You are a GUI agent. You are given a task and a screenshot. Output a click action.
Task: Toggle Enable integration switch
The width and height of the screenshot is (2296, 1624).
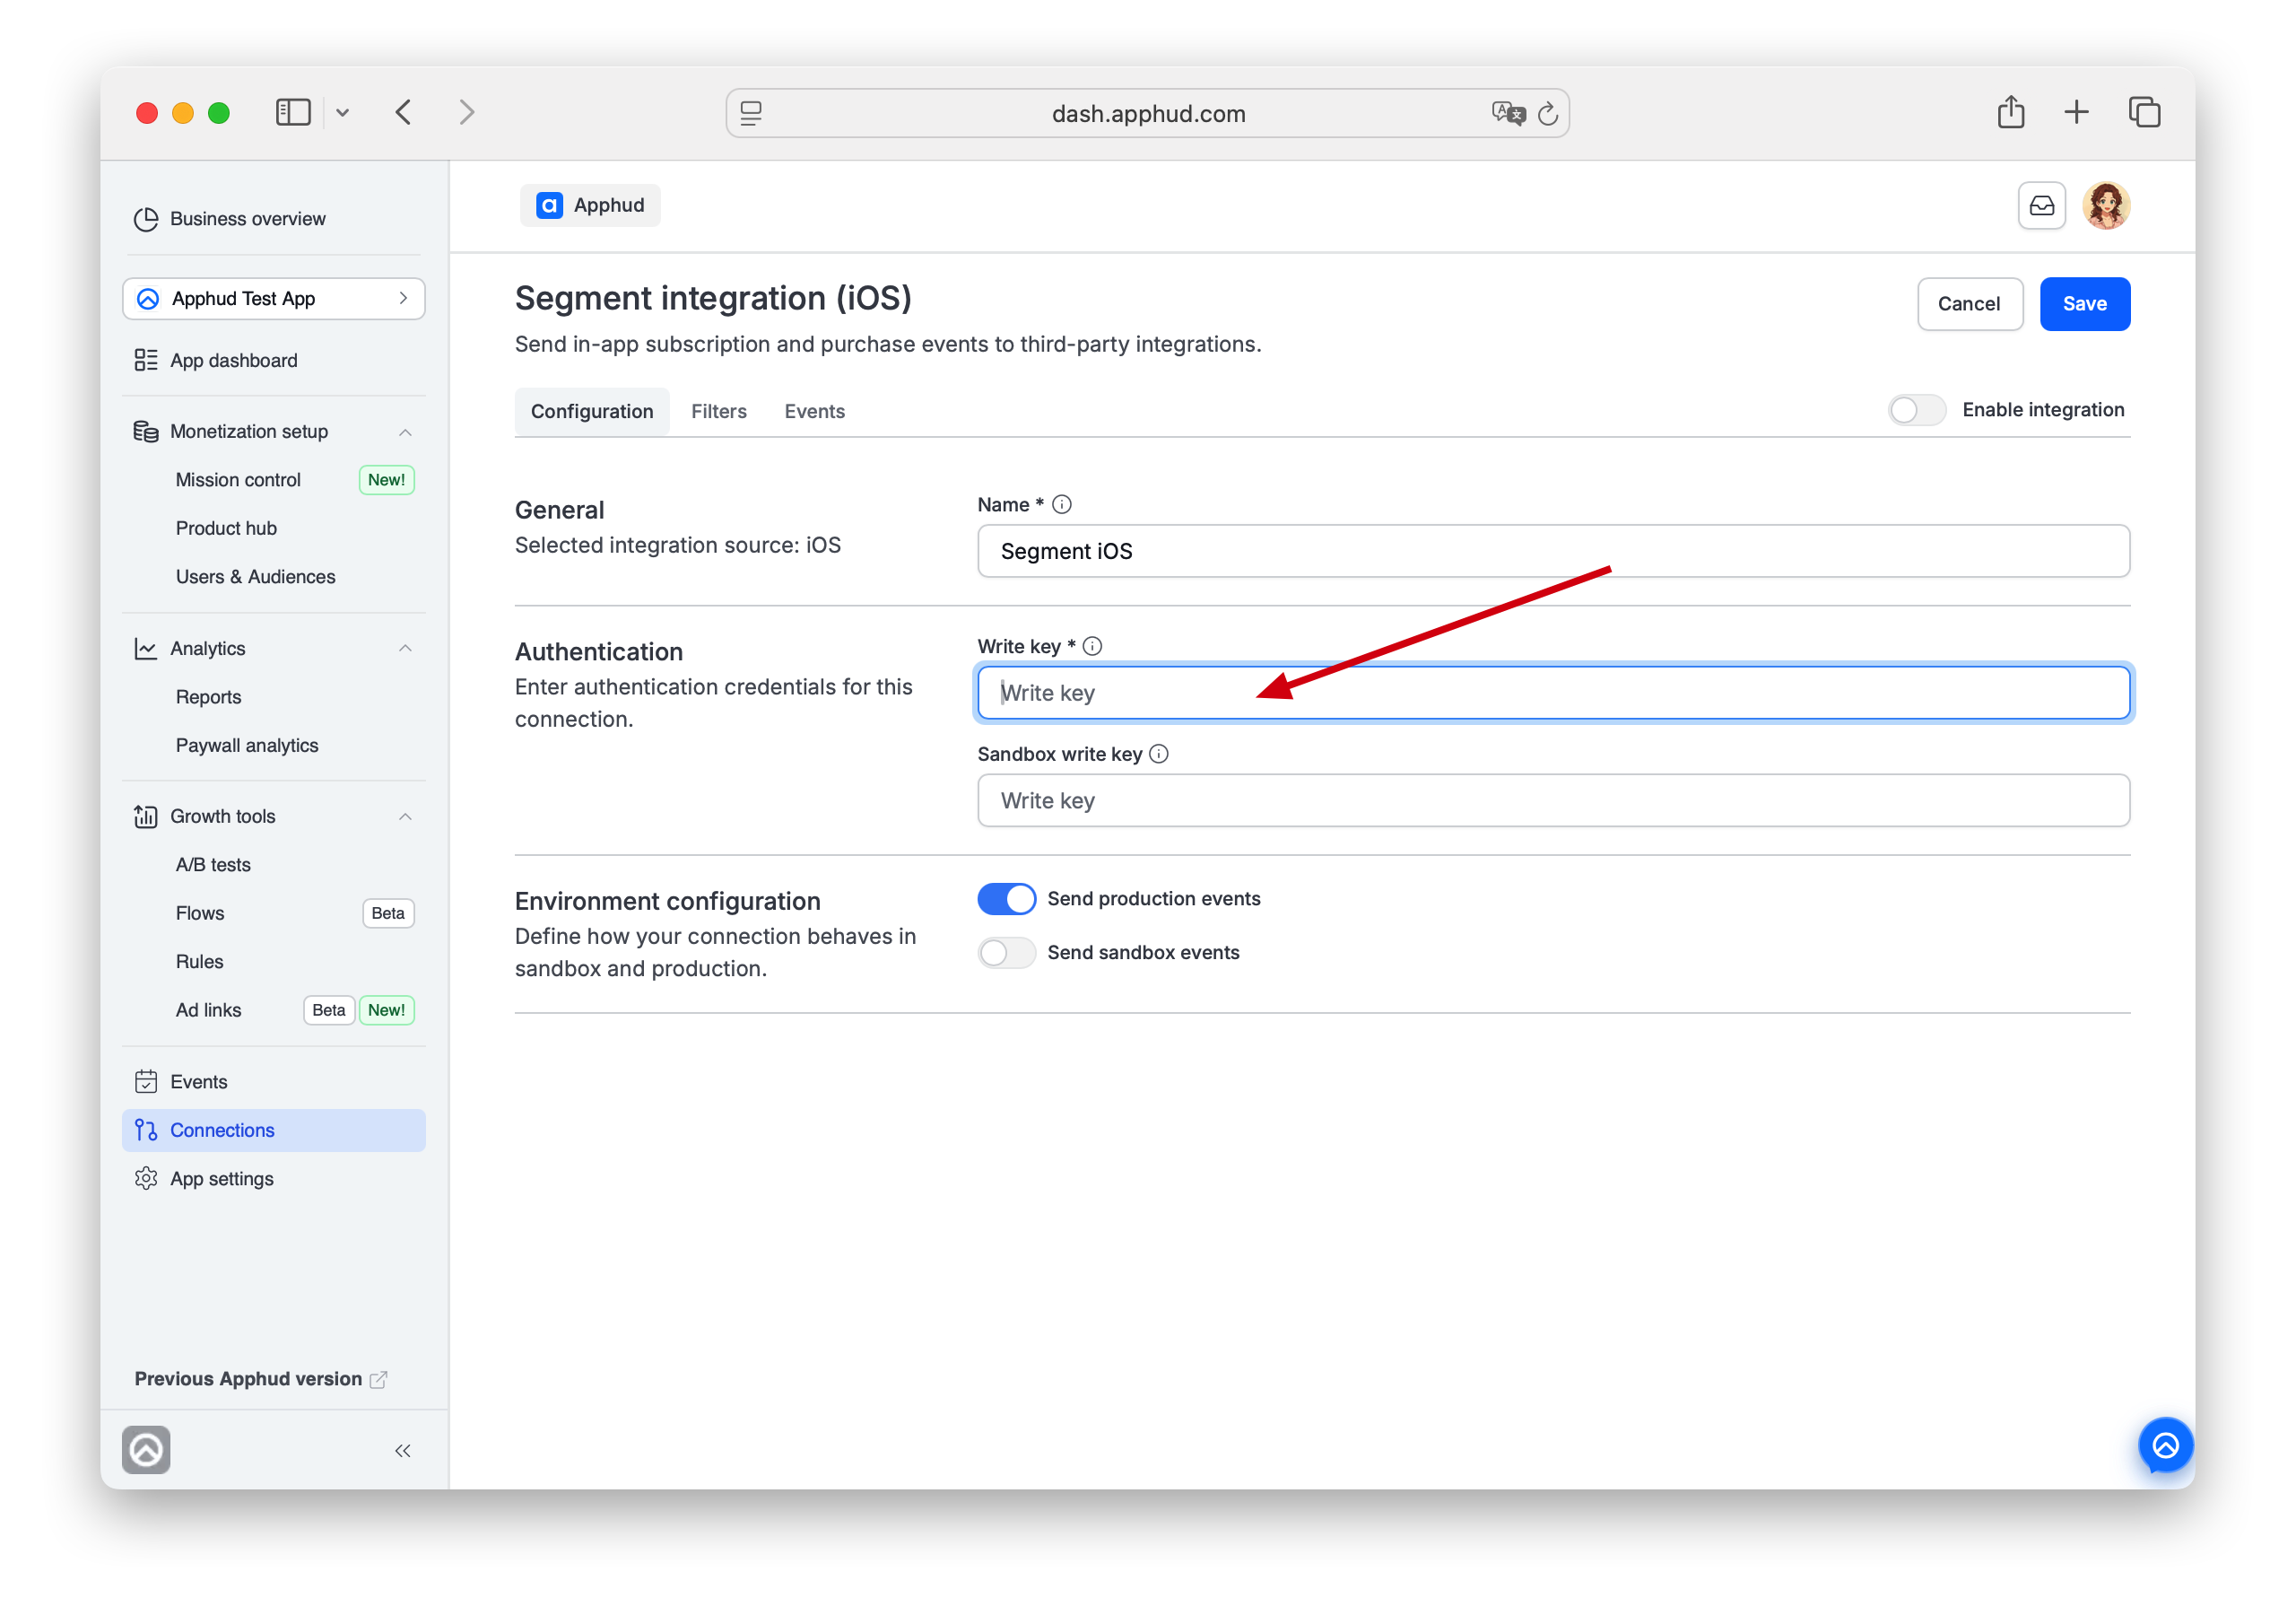(1916, 410)
